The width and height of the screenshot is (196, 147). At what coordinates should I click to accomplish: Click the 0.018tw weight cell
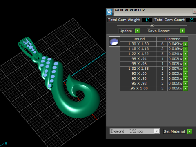click(x=175, y=49)
